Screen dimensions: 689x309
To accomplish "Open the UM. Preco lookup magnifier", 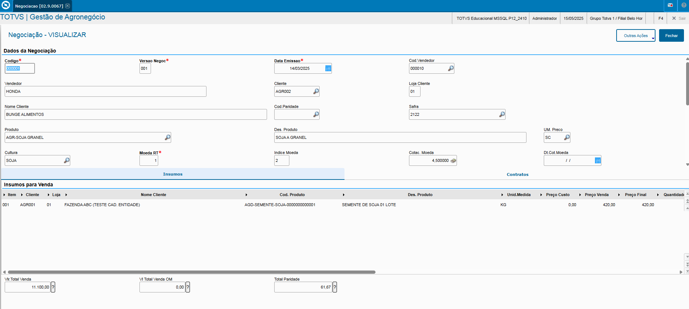I will coord(566,137).
